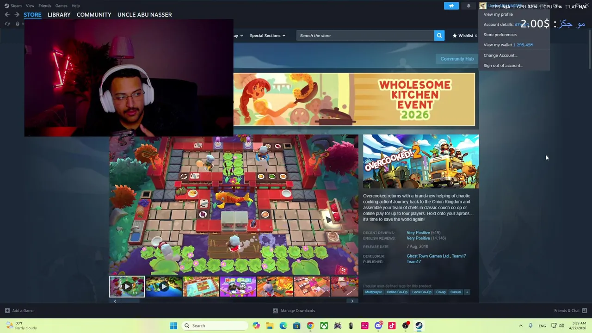
Task: Click the Team17 publisher link
Action: 413,262
